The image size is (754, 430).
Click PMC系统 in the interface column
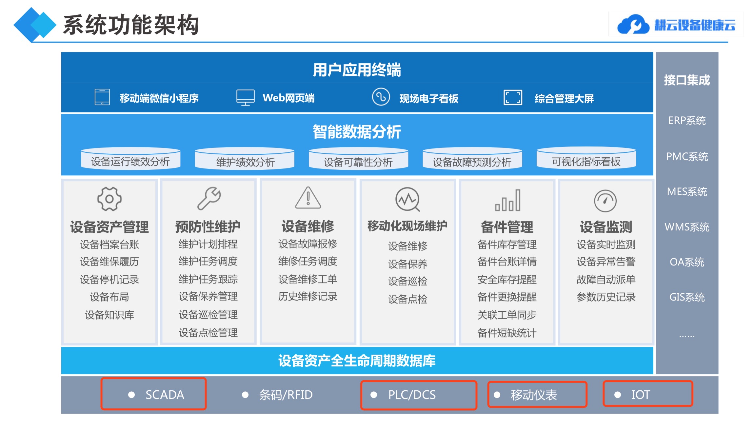[687, 156]
